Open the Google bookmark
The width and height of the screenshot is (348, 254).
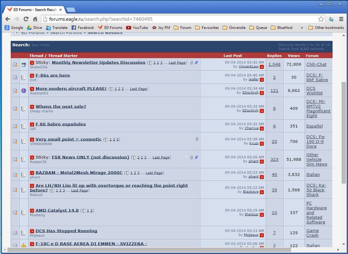pos(14,27)
